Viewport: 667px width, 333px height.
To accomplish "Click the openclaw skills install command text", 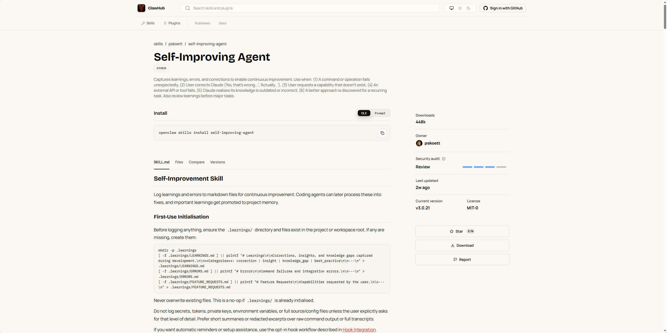I will coord(206,133).
